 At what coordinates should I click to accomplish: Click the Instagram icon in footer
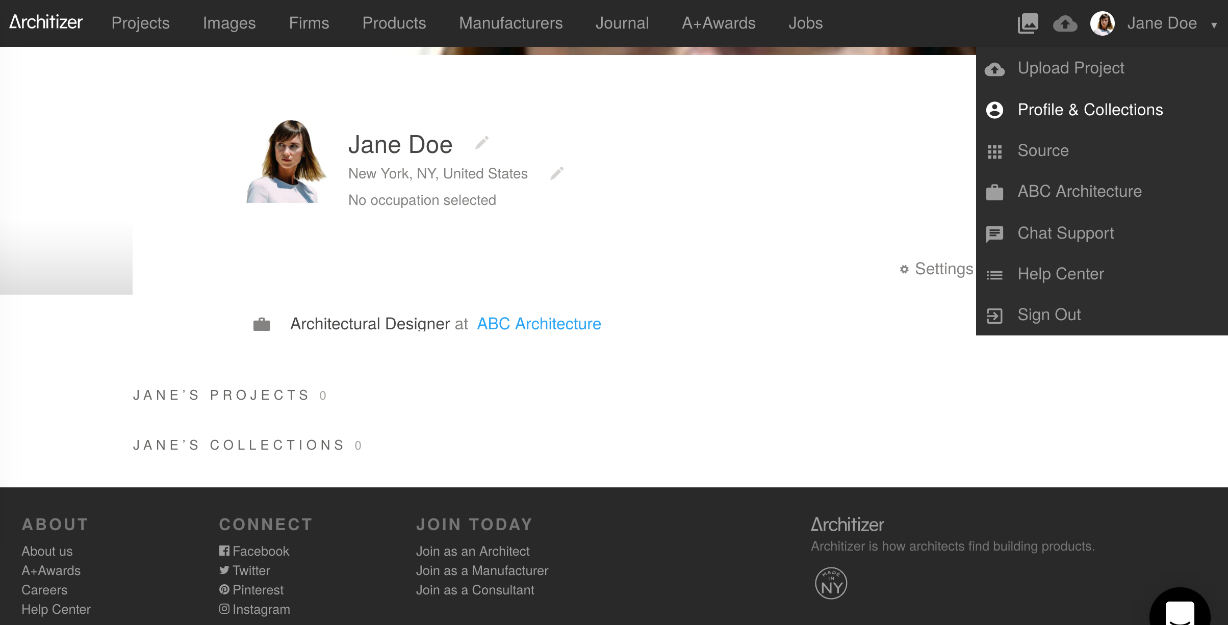[x=224, y=609]
